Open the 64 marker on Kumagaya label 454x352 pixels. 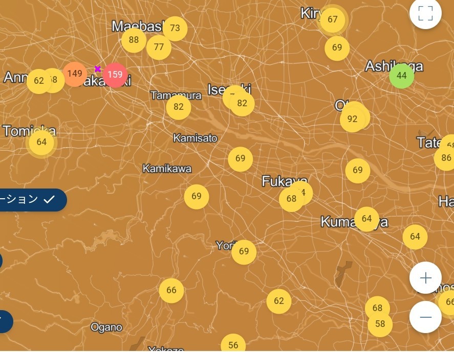click(x=366, y=219)
